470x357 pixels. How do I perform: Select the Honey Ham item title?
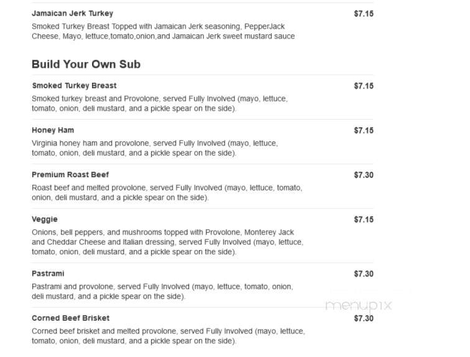coord(53,131)
